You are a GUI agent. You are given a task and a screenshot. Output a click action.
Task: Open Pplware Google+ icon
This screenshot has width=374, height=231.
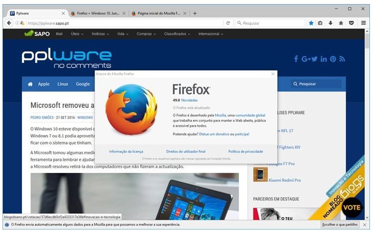306,59
